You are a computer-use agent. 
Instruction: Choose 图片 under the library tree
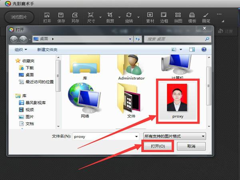30,117
